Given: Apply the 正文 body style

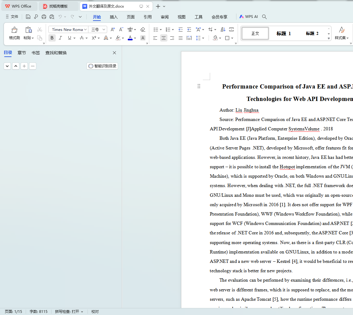Looking at the screenshot, I should [255, 33].
